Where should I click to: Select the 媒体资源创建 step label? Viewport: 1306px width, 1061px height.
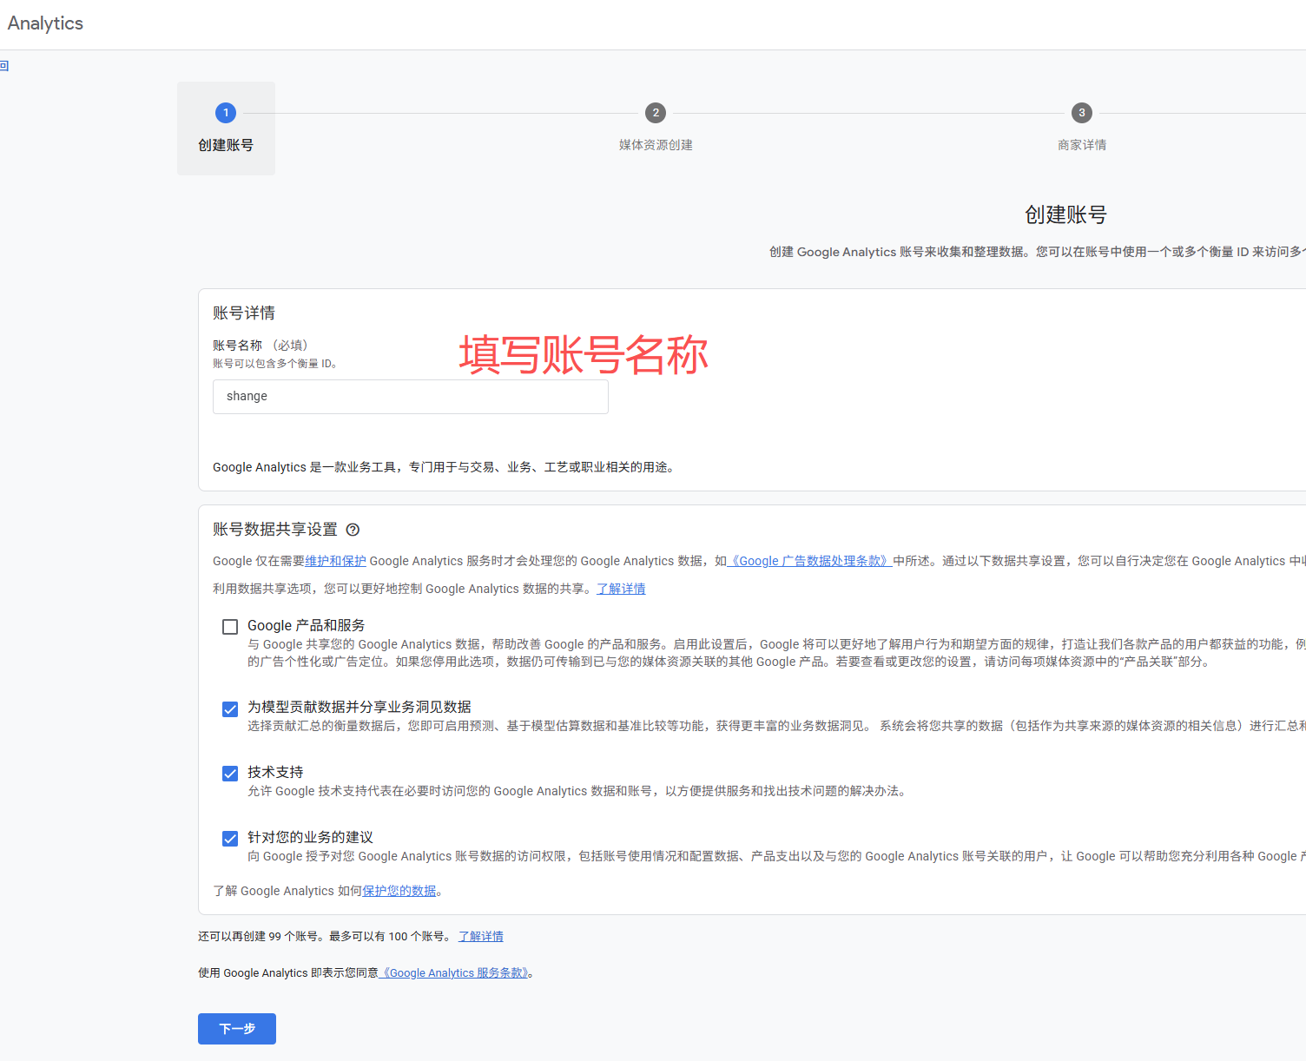656,145
